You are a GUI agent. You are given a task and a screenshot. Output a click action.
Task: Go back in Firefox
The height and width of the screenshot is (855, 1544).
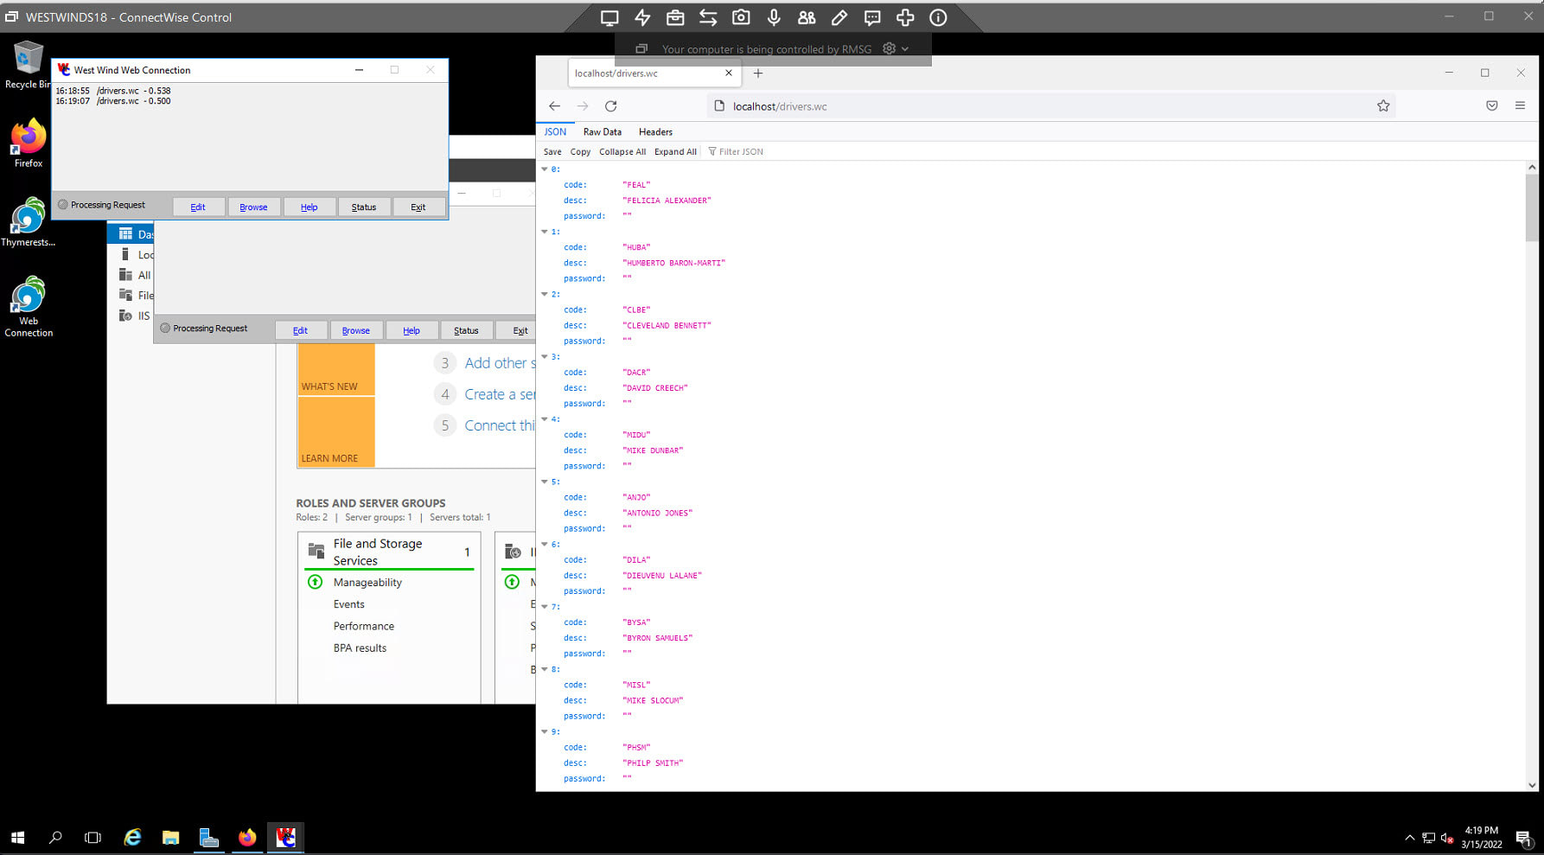tap(554, 106)
